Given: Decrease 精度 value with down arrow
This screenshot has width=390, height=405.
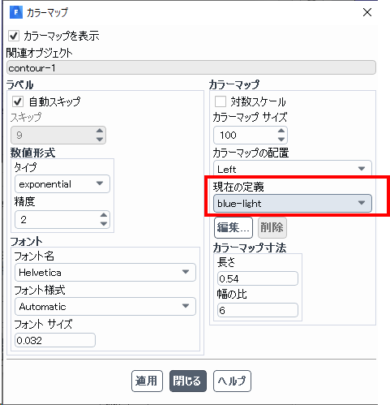Looking at the screenshot, I should (x=104, y=224).
